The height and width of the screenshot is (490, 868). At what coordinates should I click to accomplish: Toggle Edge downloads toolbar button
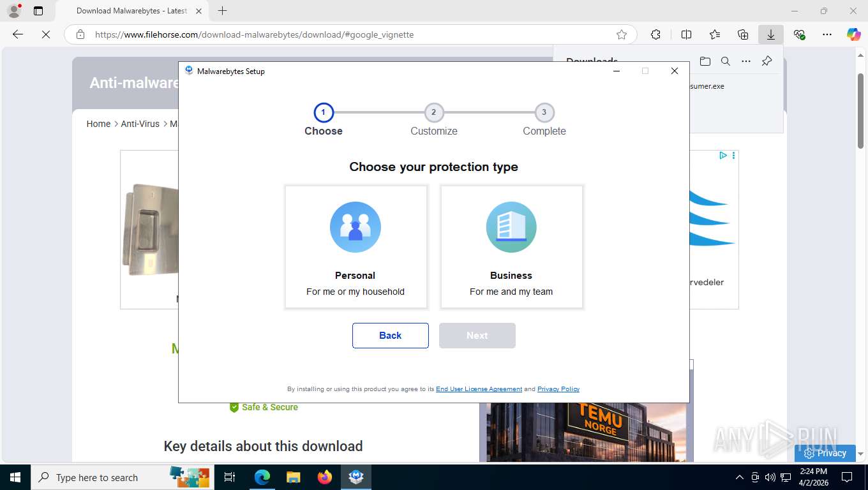[771, 34]
